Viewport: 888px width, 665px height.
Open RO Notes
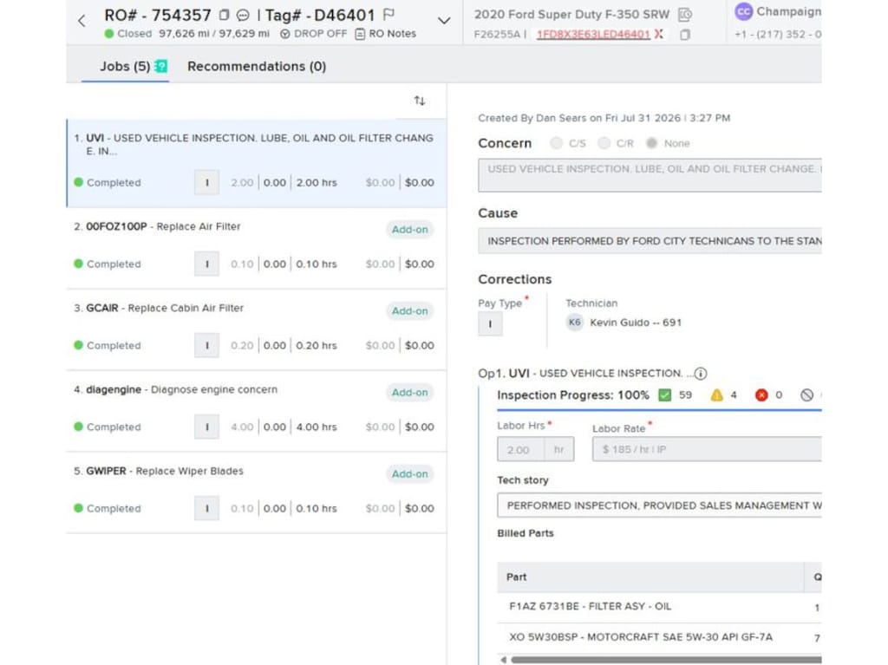click(x=386, y=34)
